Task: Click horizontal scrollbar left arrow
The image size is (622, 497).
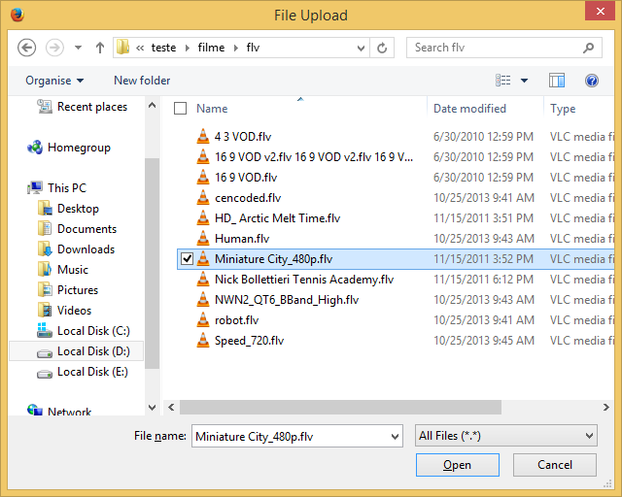Action: point(171,408)
